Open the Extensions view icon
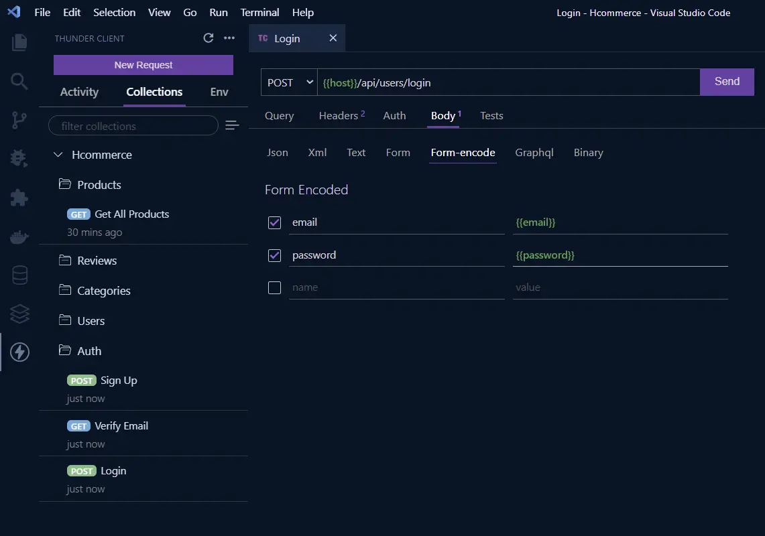Screen dimensions: 765x536 19,198
